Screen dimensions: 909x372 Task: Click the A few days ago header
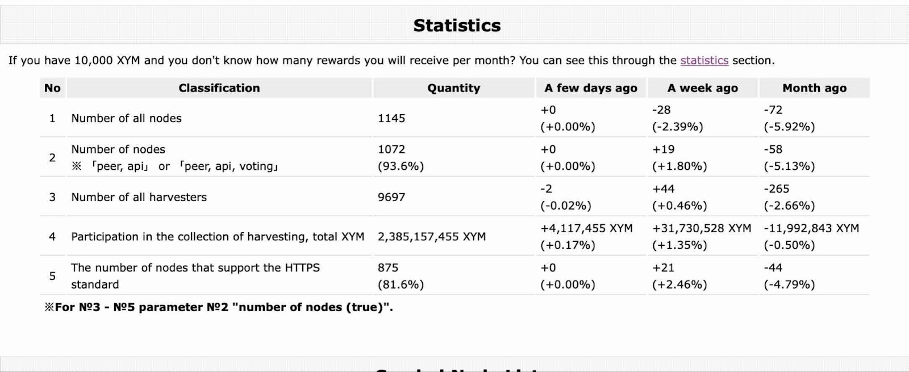click(x=591, y=88)
